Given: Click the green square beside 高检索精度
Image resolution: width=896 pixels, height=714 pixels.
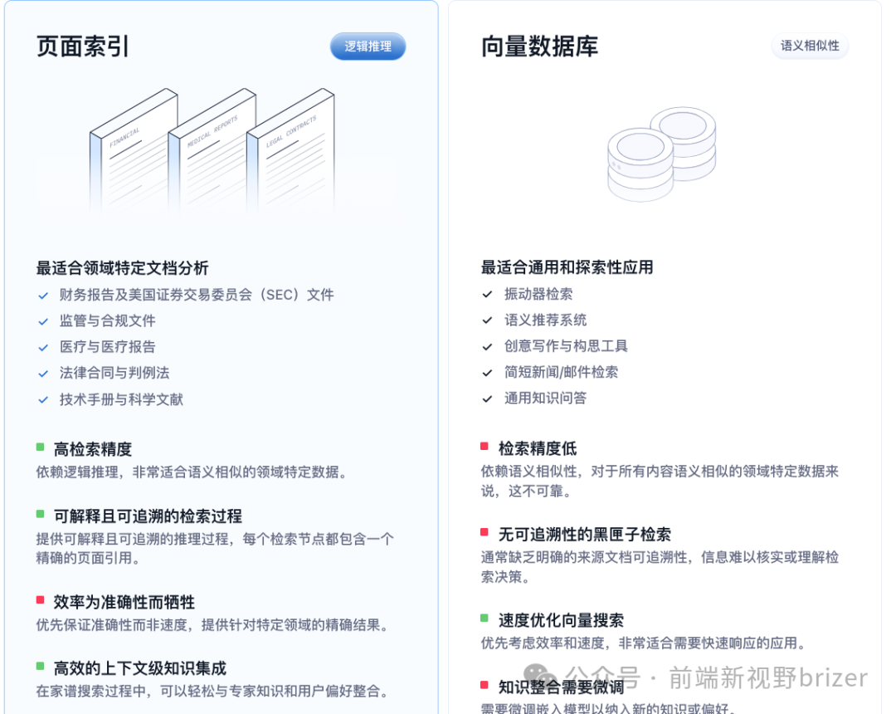Looking at the screenshot, I should (38, 447).
